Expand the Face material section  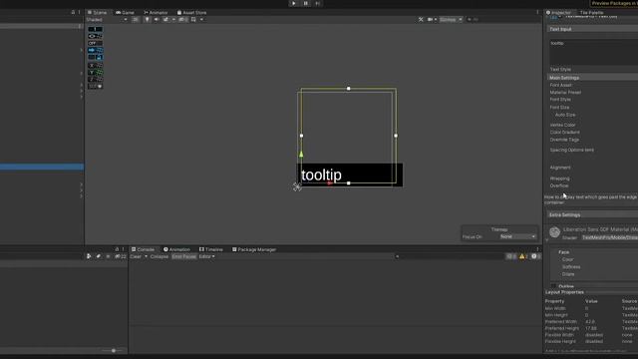563,252
